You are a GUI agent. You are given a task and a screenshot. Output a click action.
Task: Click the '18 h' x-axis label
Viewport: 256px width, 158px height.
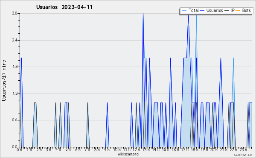pos(195,149)
